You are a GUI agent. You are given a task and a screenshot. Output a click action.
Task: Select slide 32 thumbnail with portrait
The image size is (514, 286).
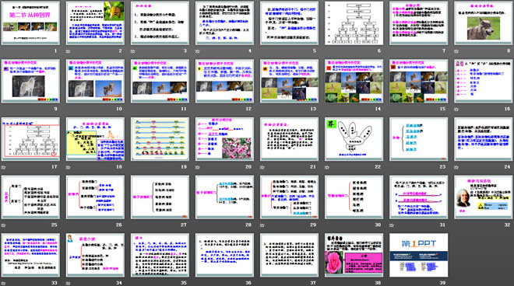(484, 197)
